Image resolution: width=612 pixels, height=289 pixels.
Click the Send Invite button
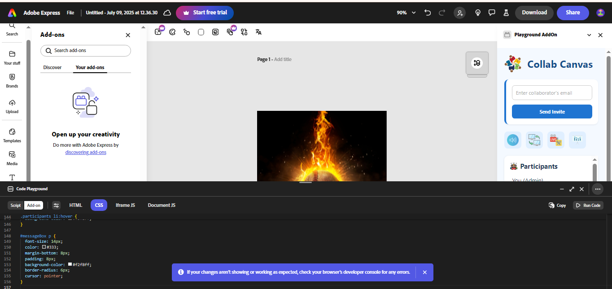point(552,111)
